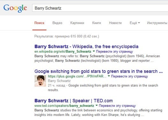
Task: Expand the arrow next to the plus.google.com URL
Action: pos(109,76)
